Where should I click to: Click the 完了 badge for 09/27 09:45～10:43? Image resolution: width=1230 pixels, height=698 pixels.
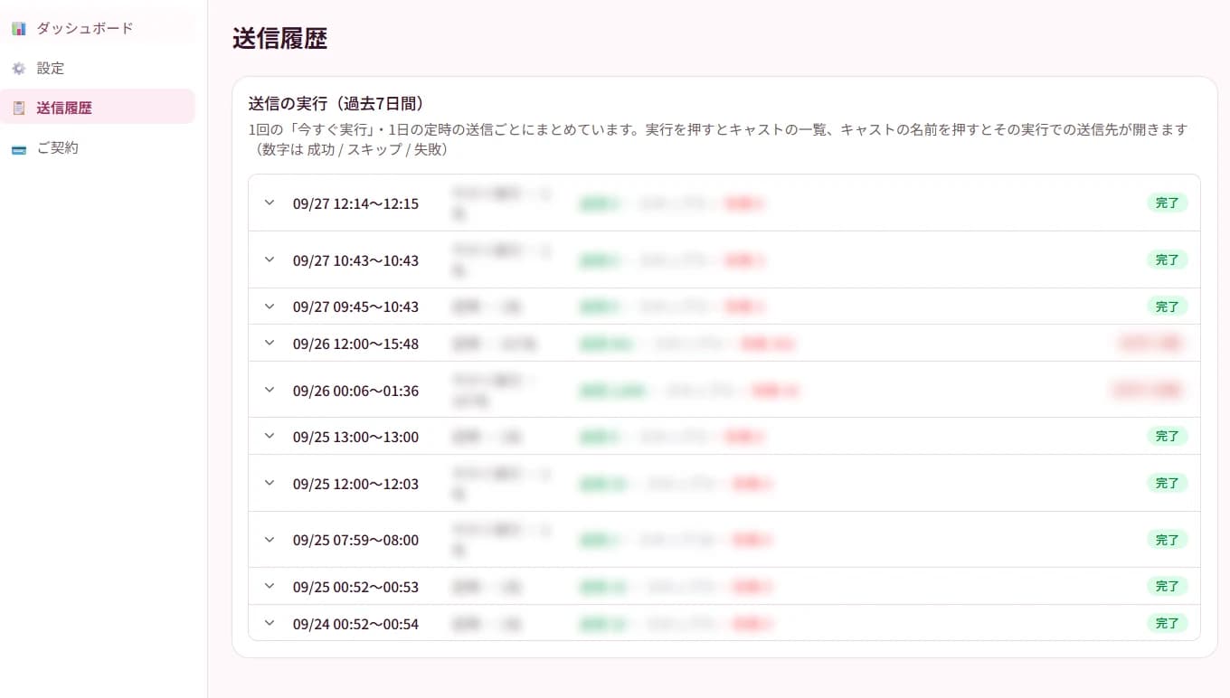pos(1168,307)
